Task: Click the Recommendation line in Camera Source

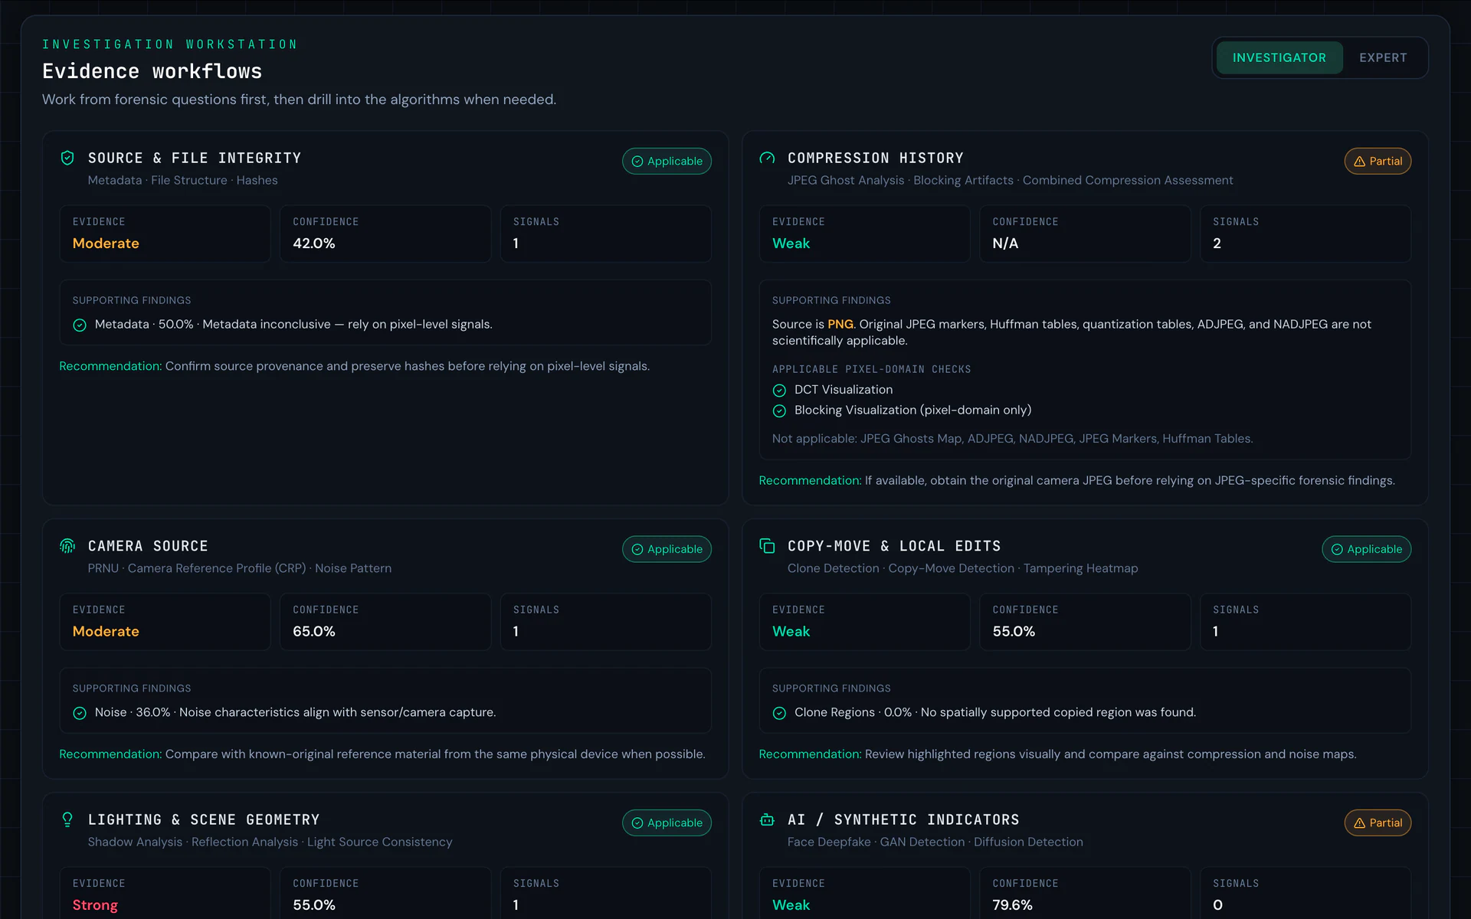Action: point(382,754)
